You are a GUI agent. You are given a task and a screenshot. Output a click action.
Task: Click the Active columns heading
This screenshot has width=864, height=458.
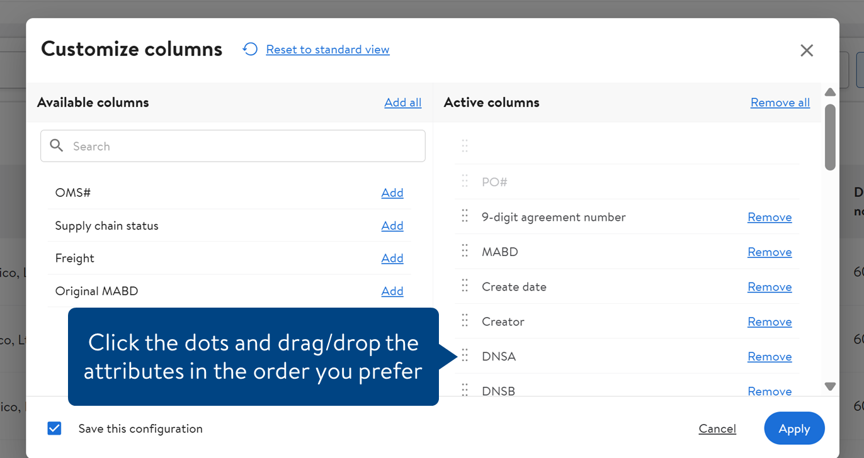point(492,103)
